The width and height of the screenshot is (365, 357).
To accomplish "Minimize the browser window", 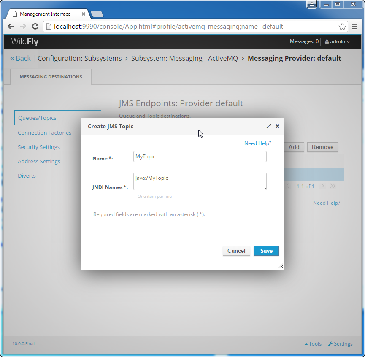I will tap(326, 4).
